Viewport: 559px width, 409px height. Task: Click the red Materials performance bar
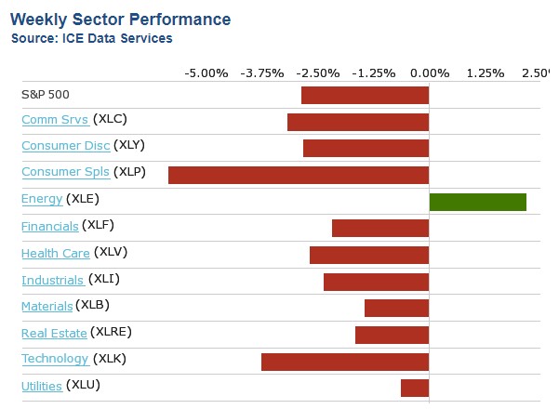[396, 308]
